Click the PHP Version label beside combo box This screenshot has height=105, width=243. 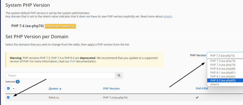[198, 55]
